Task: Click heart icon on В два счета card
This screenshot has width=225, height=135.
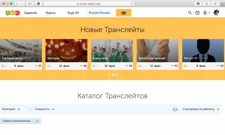Action: click(127, 66)
